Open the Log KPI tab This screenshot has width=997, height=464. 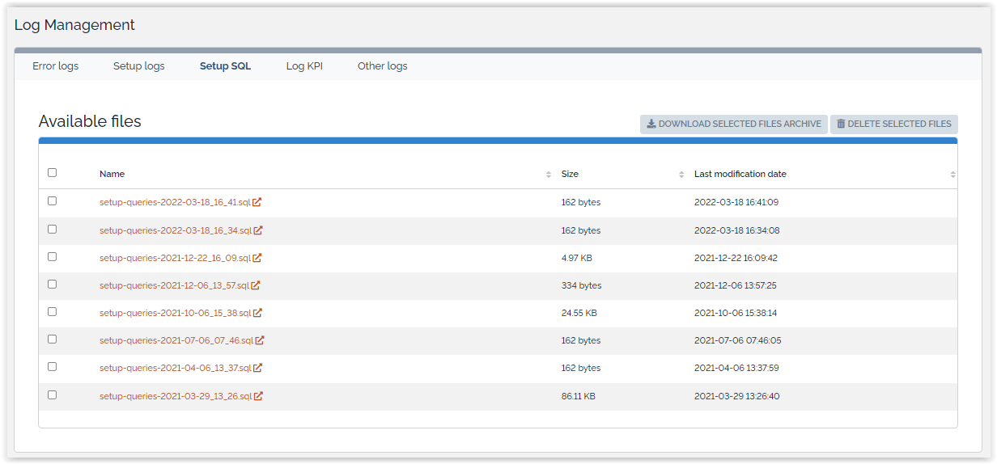click(x=304, y=66)
